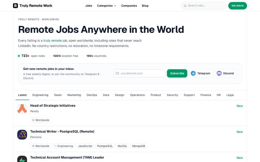Open the Ready company logo
Screen dimensions: 260x162
point(22,109)
